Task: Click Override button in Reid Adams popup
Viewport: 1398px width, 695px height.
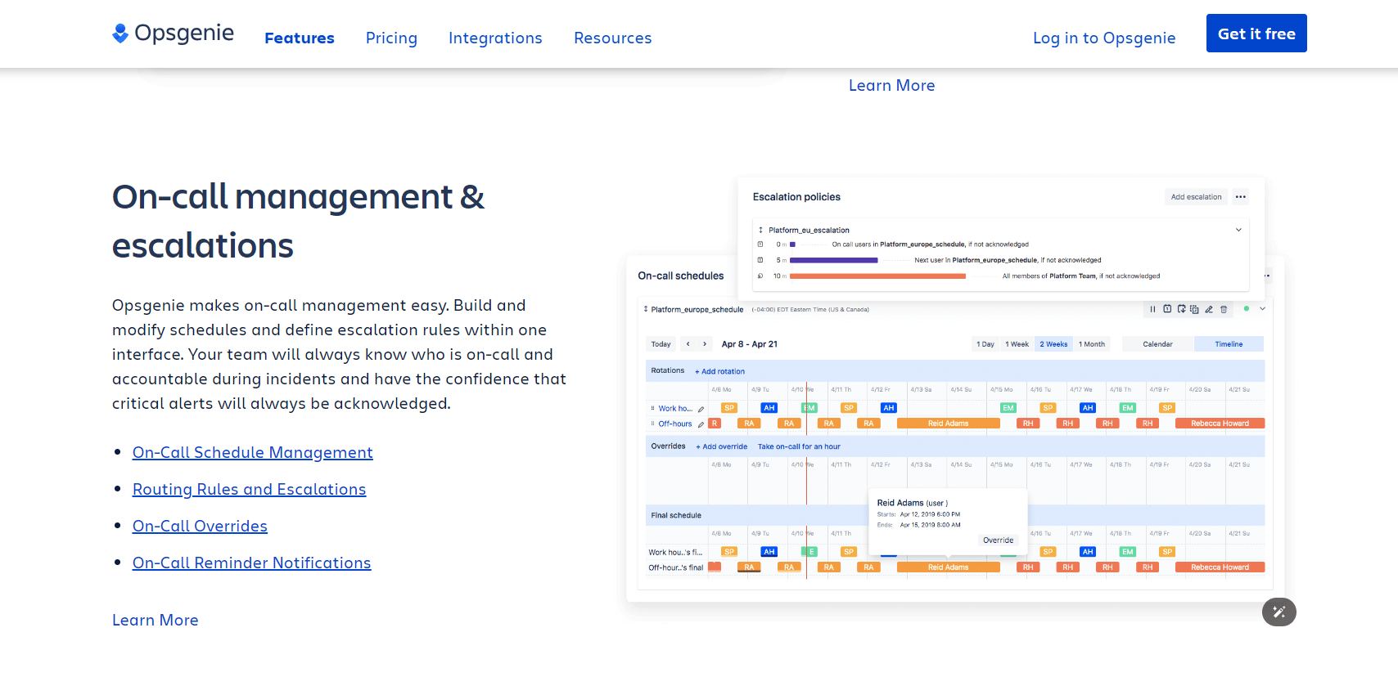Action: pyautogui.click(x=998, y=540)
